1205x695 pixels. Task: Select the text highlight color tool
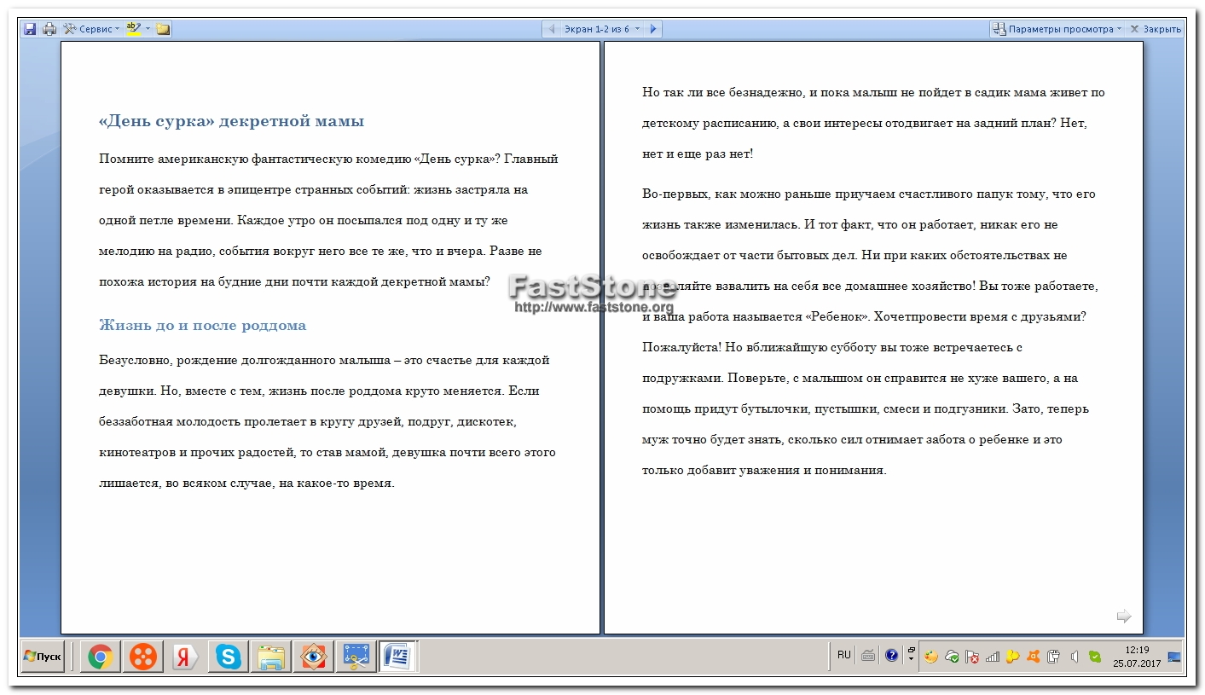tap(133, 29)
